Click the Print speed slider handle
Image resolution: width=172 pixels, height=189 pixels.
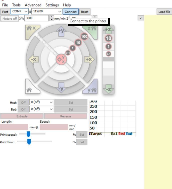[28, 134]
